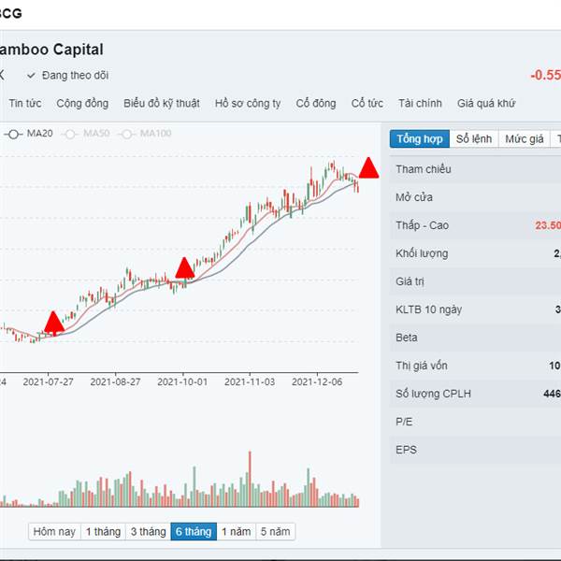Image resolution: width=561 pixels, height=561 pixels.
Task: Click the MA20 legend line marker icon
Action: [13, 135]
